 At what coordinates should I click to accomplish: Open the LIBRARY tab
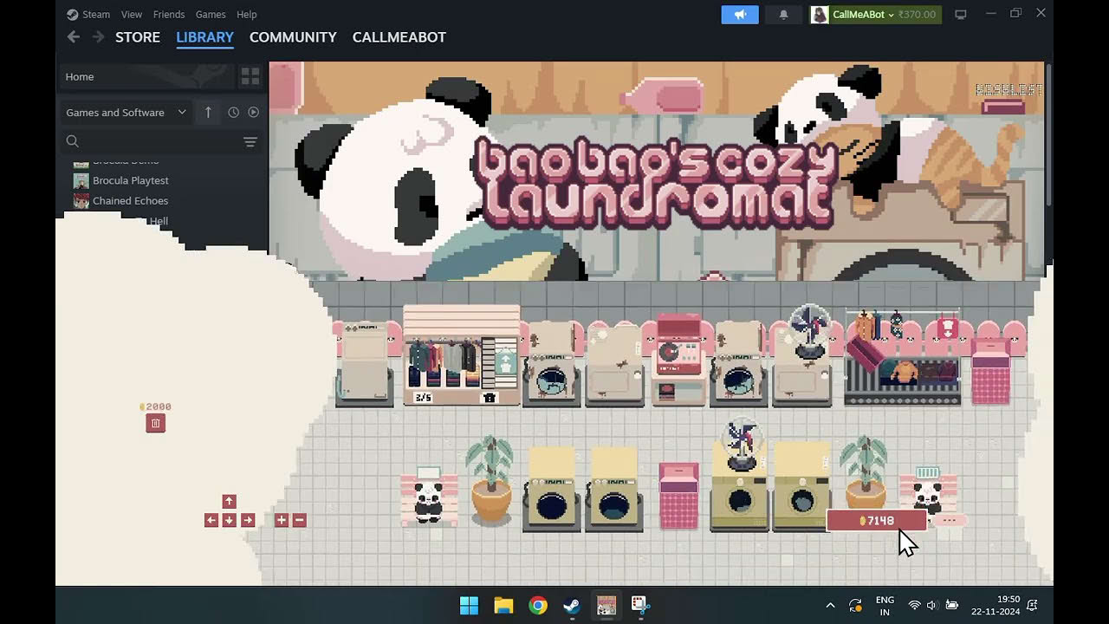pos(204,37)
